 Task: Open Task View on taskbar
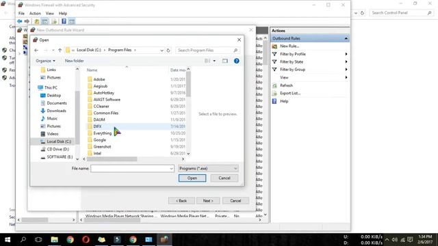[x=38, y=239]
